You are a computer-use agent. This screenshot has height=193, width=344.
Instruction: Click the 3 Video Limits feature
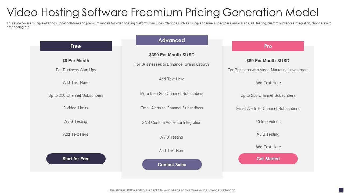pyautogui.click(x=76, y=108)
